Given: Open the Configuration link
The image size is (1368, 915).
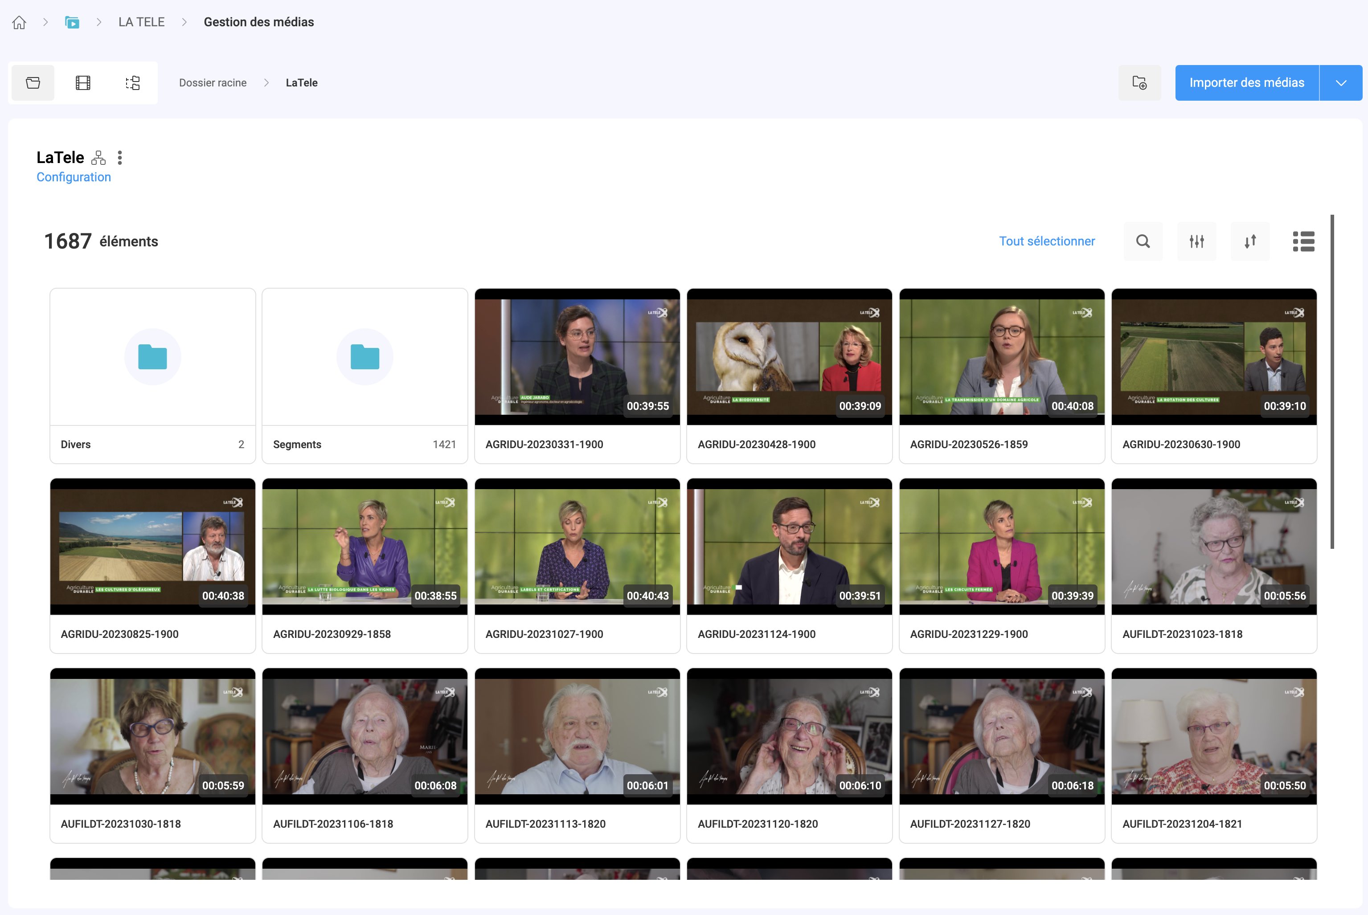Looking at the screenshot, I should point(74,177).
